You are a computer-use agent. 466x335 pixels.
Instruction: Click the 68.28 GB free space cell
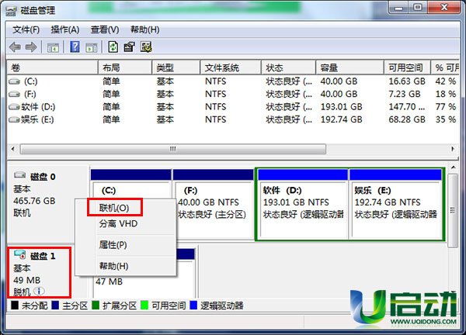pyautogui.click(x=407, y=119)
